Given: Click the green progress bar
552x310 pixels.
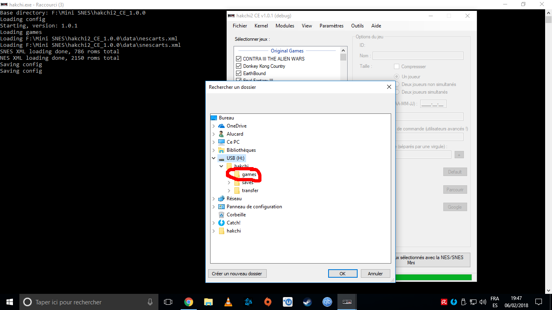Looking at the screenshot, I should (433, 277).
